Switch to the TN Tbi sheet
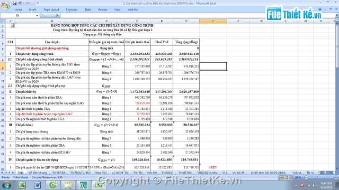 [x=138, y=173]
